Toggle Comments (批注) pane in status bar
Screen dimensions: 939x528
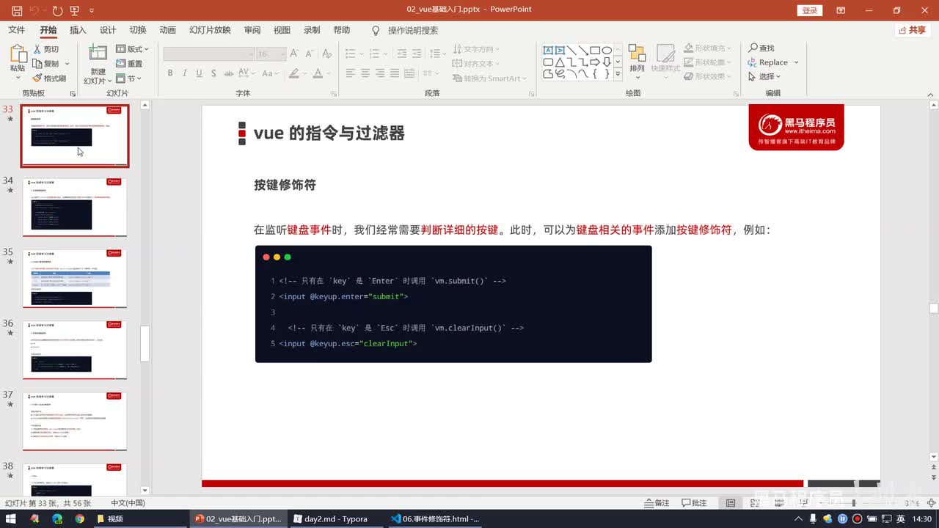tap(694, 503)
